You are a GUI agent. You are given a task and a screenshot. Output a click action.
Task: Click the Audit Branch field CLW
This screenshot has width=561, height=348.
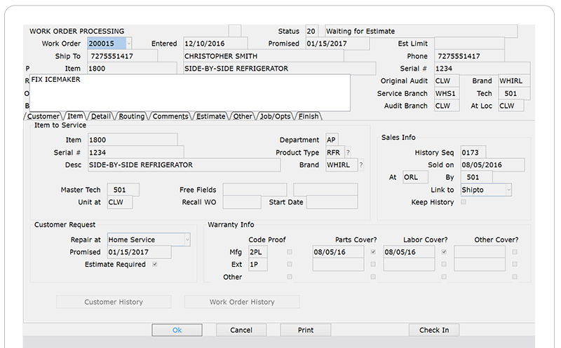coord(447,106)
